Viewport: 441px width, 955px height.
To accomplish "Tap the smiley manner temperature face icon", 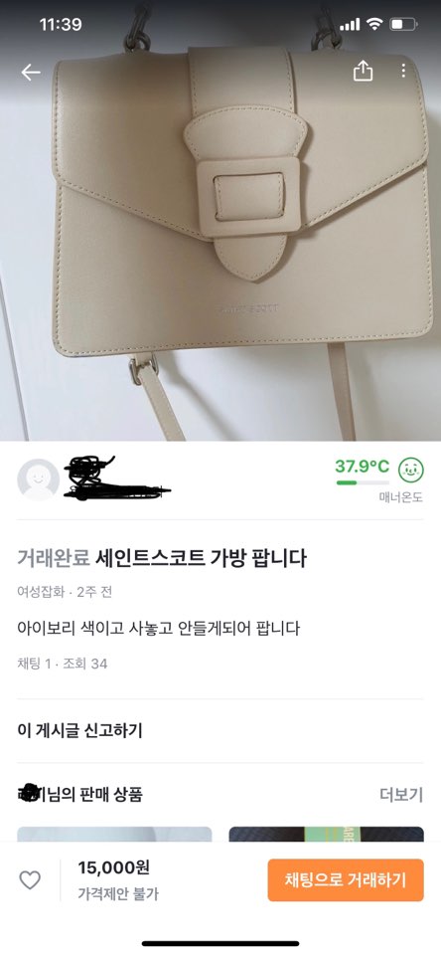I will [x=410, y=470].
